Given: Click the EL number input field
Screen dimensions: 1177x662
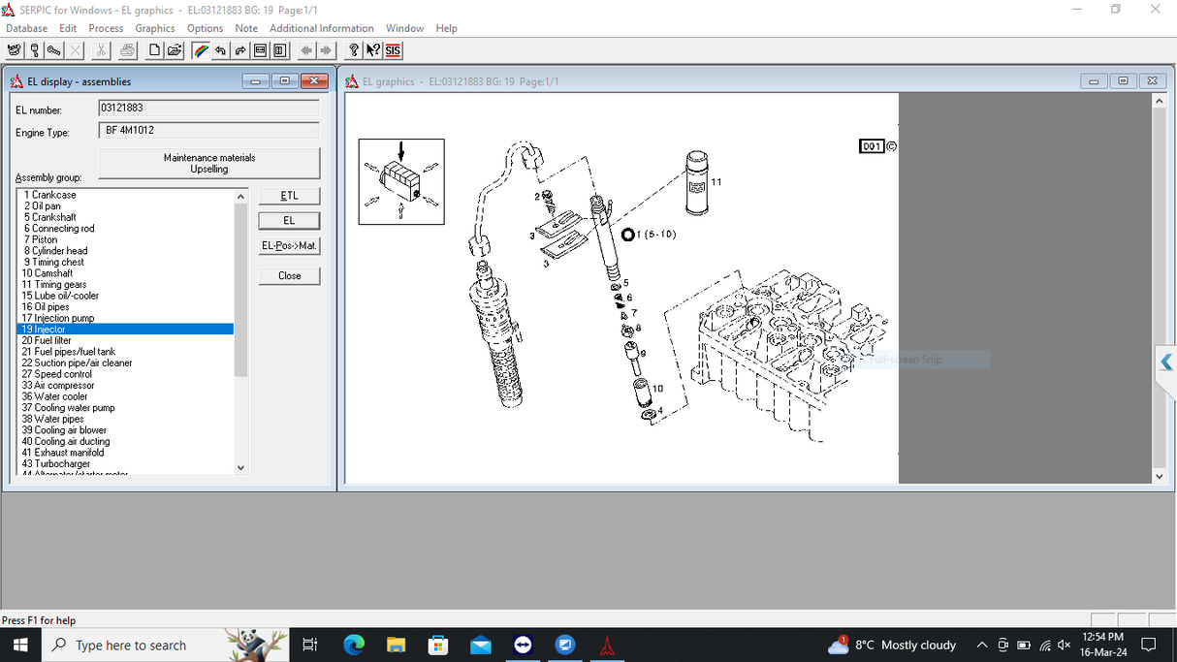Looking at the screenshot, I should pos(208,108).
